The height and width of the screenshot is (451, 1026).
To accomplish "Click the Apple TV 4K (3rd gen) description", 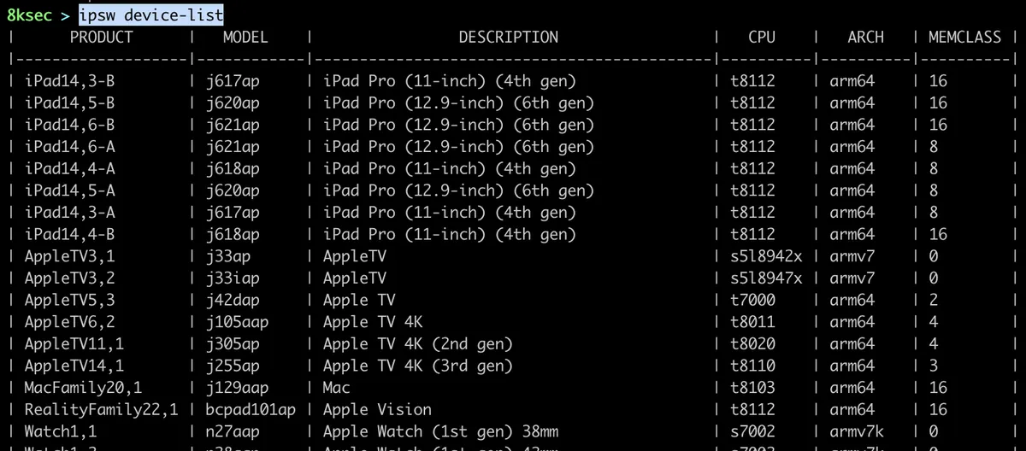I will click(x=417, y=366).
